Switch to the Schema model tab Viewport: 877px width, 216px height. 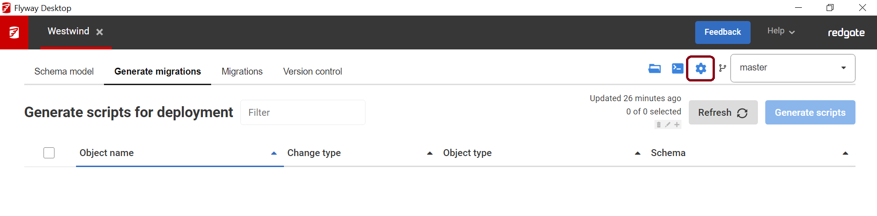tap(64, 71)
